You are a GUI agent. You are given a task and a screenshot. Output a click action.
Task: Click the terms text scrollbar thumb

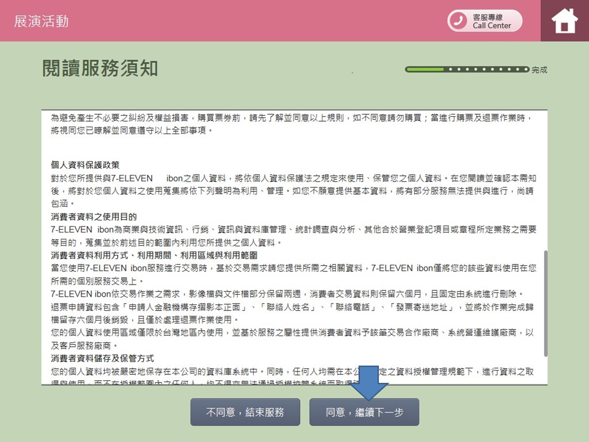click(x=545, y=303)
